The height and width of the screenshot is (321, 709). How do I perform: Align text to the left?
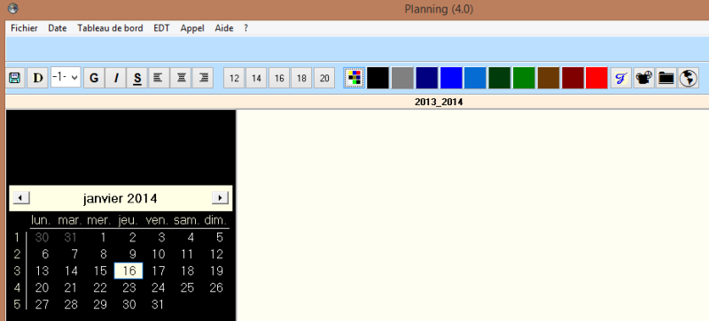(160, 78)
